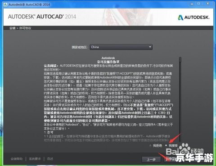Maximize the AutoCAD 2014 installer window
Viewport: 216px width, 166px height.
198,4
